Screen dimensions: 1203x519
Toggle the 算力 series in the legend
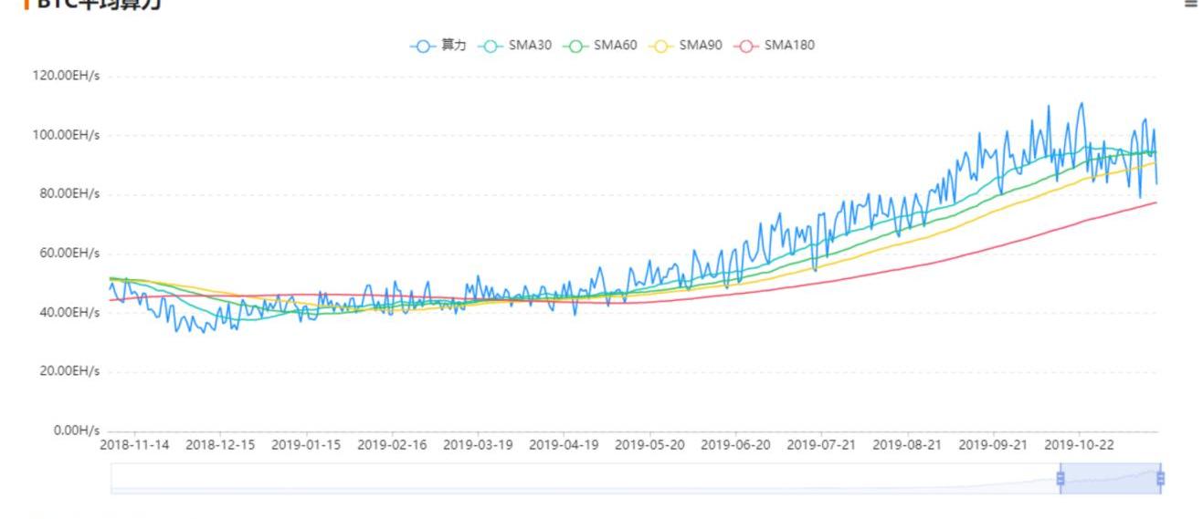click(438, 45)
